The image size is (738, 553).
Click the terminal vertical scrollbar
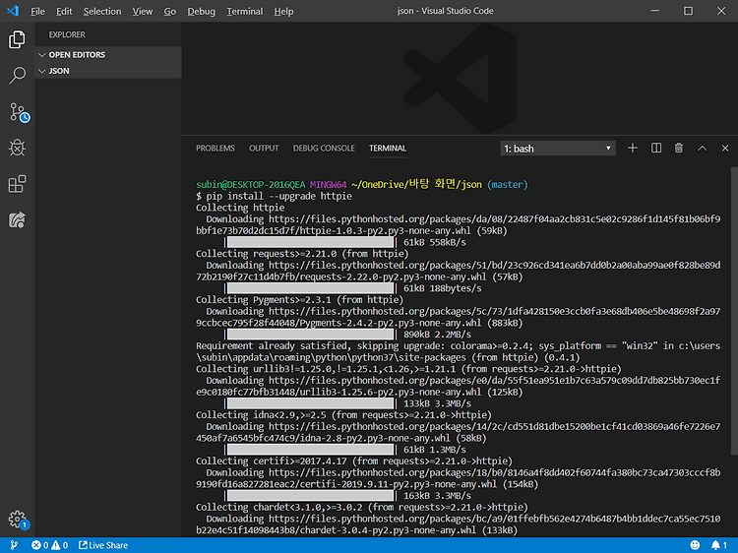pos(734,311)
